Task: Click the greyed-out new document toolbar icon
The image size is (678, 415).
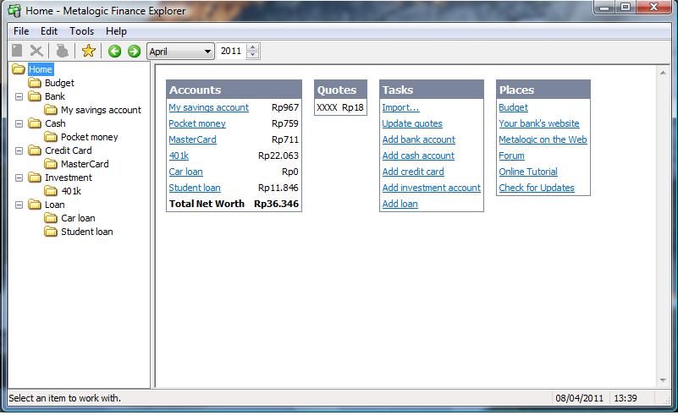Action: [17, 52]
